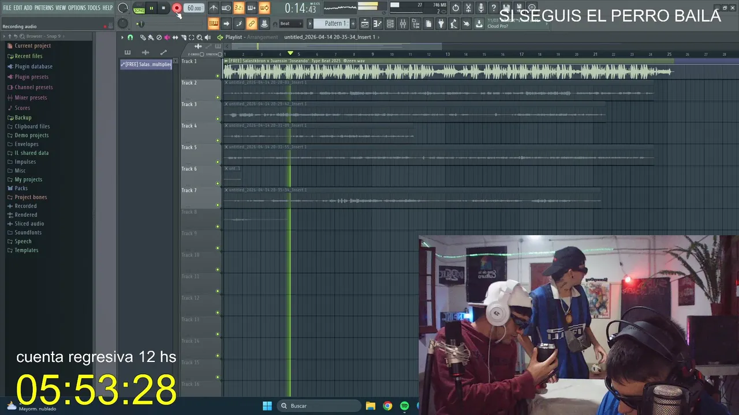Stop playback with the stop button
Screen dimensions: 739x415
163,8
